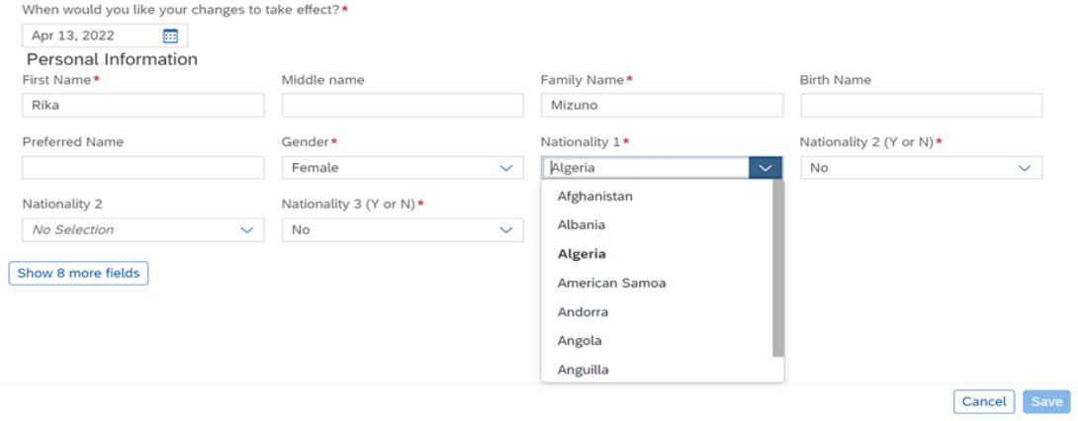
Task: Pick American Samoa from the list
Action: tap(611, 283)
